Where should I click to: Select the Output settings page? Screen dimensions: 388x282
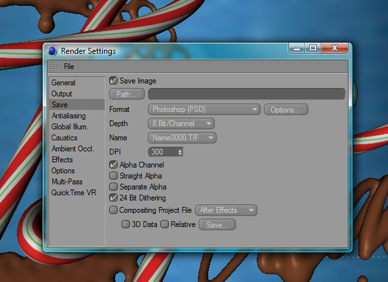click(61, 94)
